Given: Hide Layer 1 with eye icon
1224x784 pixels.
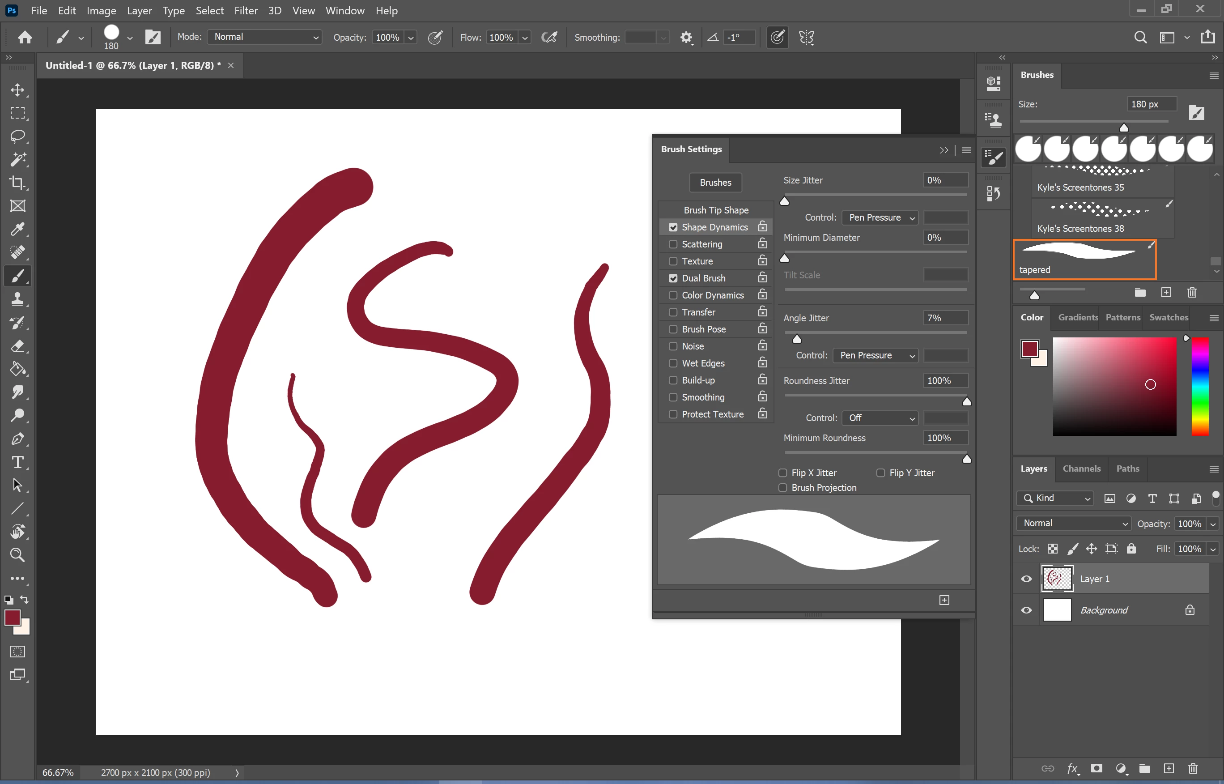Looking at the screenshot, I should pyautogui.click(x=1027, y=579).
